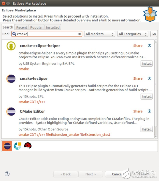Screen dimensions: 159x181
Task: Open the help question mark button
Action: pyautogui.click(x=7, y=174)
